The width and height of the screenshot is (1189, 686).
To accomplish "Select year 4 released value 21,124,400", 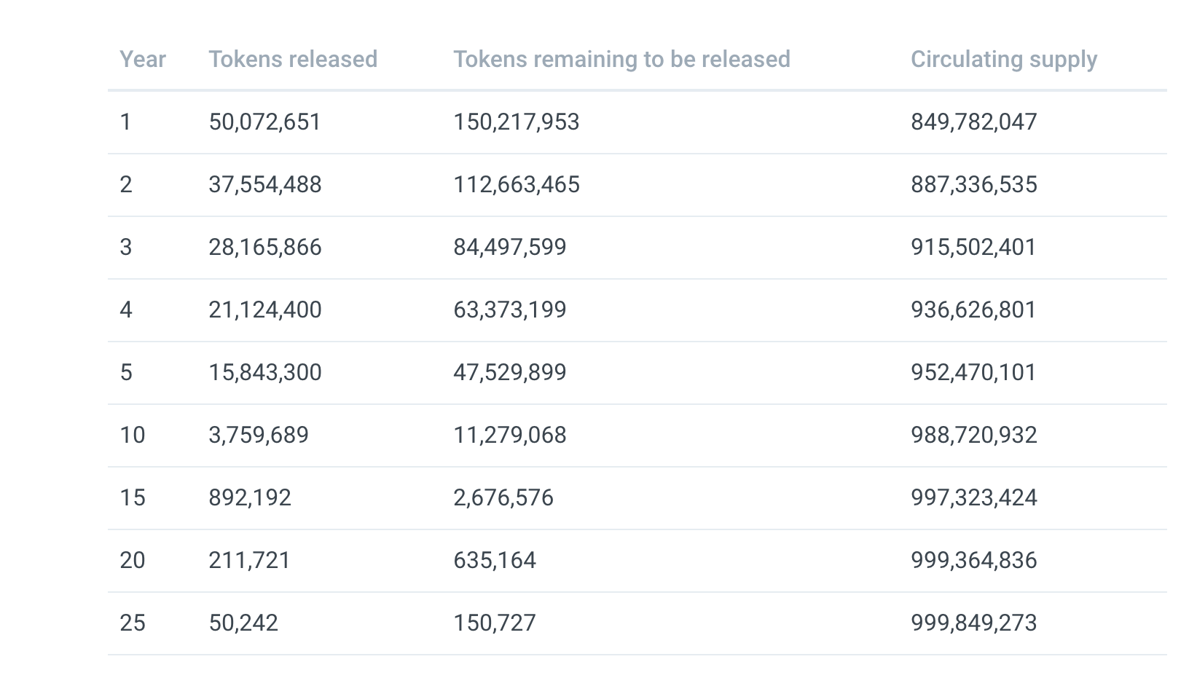I will tap(264, 310).
